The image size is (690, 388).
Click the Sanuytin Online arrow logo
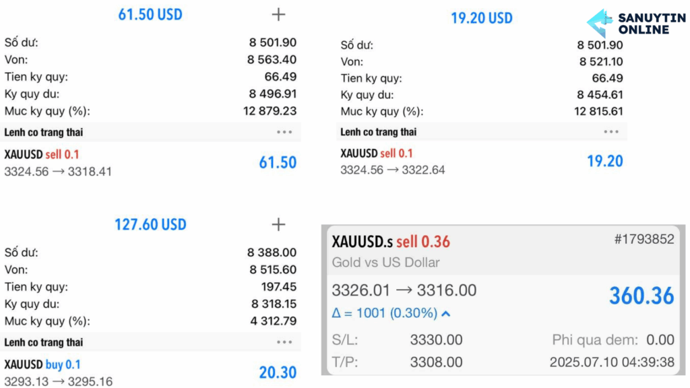click(600, 23)
